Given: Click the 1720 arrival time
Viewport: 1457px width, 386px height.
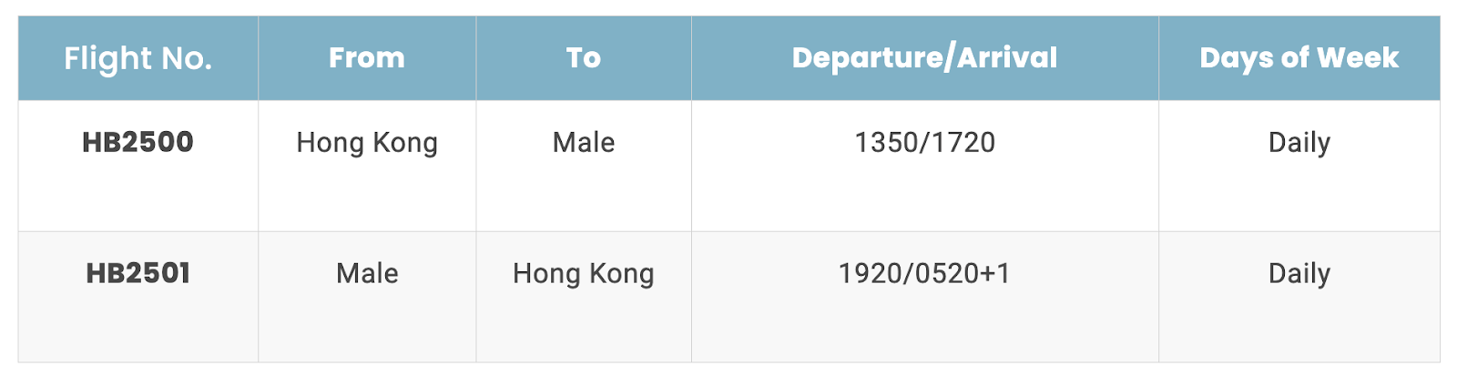Looking at the screenshot, I should [x=963, y=143].
